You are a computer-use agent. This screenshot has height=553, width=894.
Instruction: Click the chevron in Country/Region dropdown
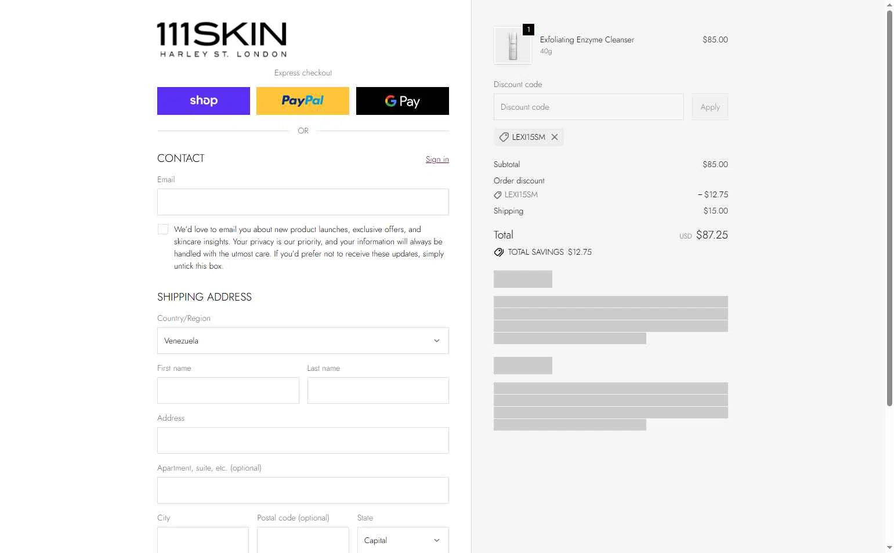437,341
